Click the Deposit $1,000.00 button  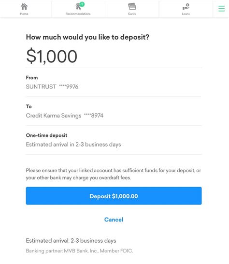tap(114, 196)
